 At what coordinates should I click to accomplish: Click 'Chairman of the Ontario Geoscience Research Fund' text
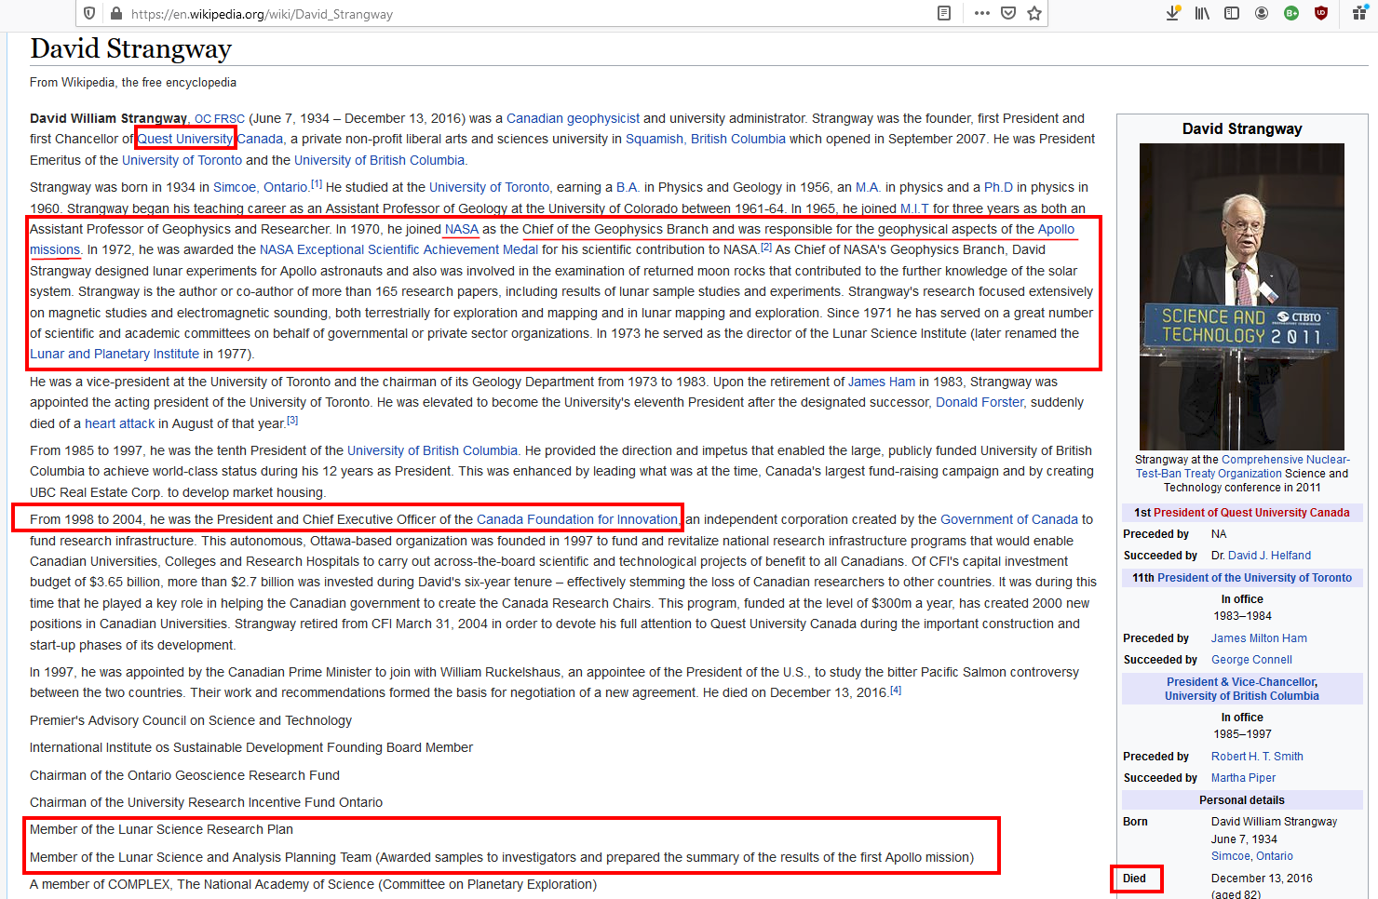(x=184, y=775)
